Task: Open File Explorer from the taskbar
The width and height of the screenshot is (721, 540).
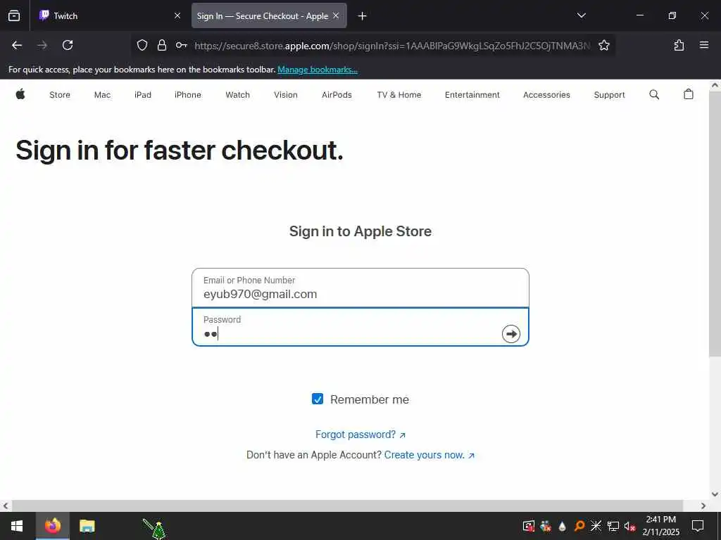Action: [x=87, y=526]
